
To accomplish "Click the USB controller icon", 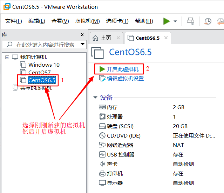I will tap(102, 154).
